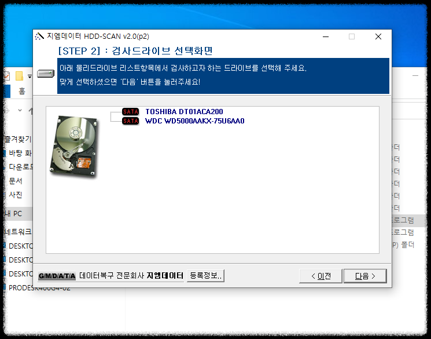Open Explorer quick access toolbar dropdown arrow
This screenshot has width=431, height=339.
(30, 76)
